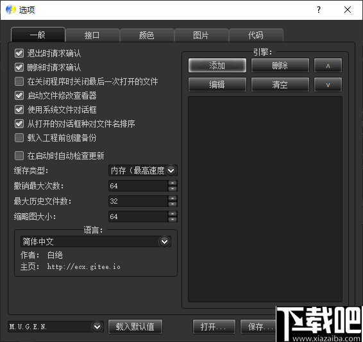This screenshot has width=363, height=342.
Task: Expand the 语言 简体中文 dropdown
Action: pos(96,241)
